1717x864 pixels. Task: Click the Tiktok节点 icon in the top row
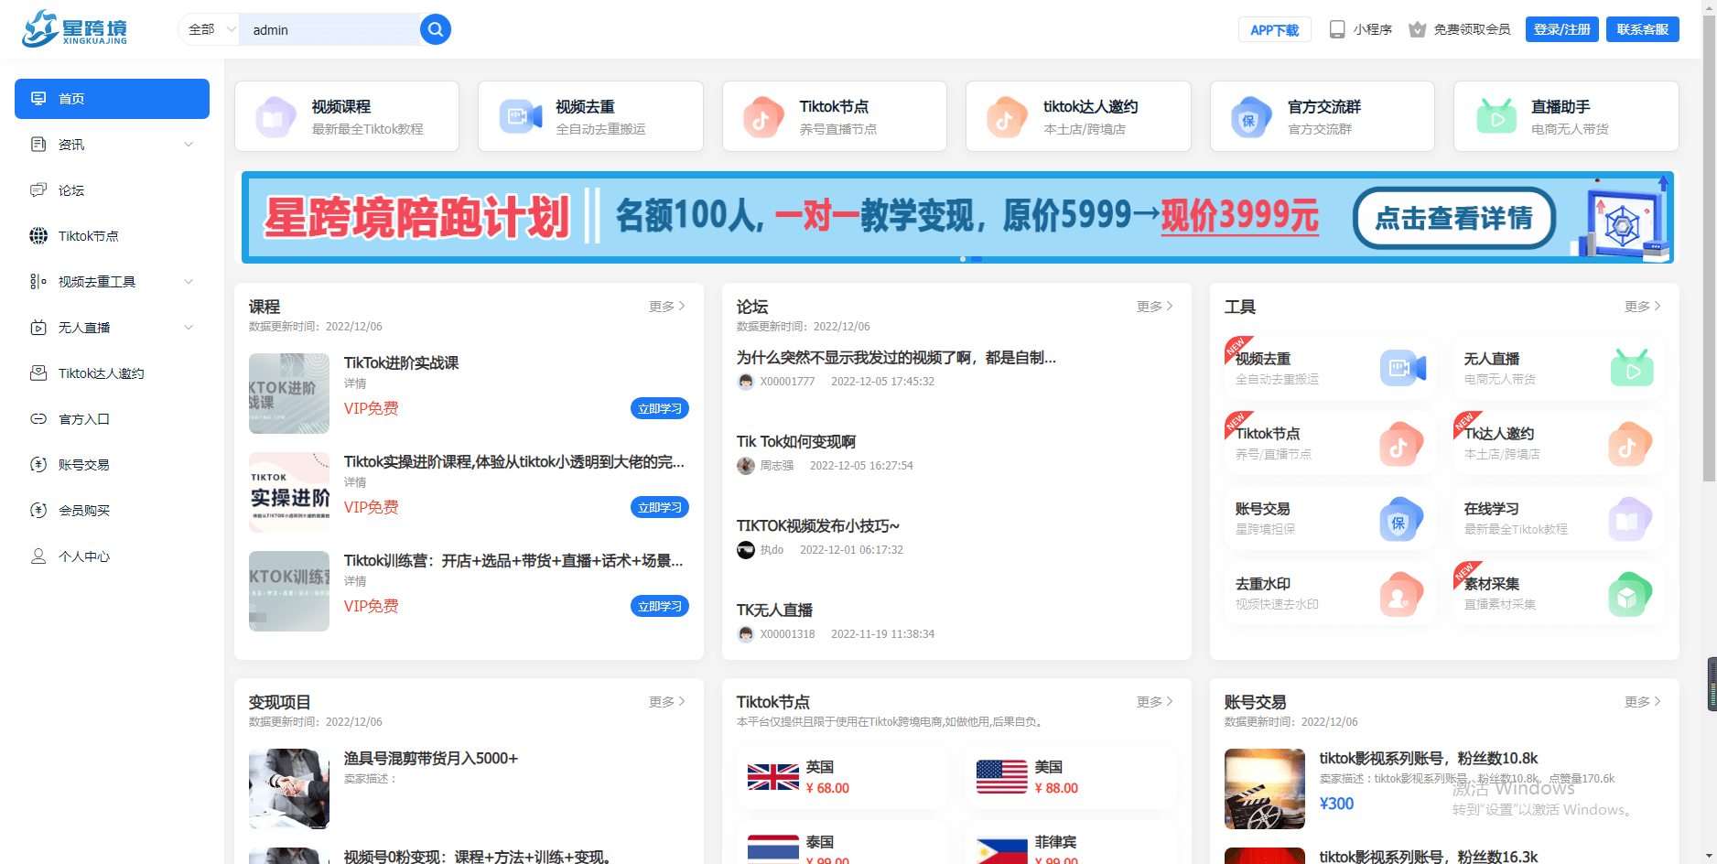763,117
